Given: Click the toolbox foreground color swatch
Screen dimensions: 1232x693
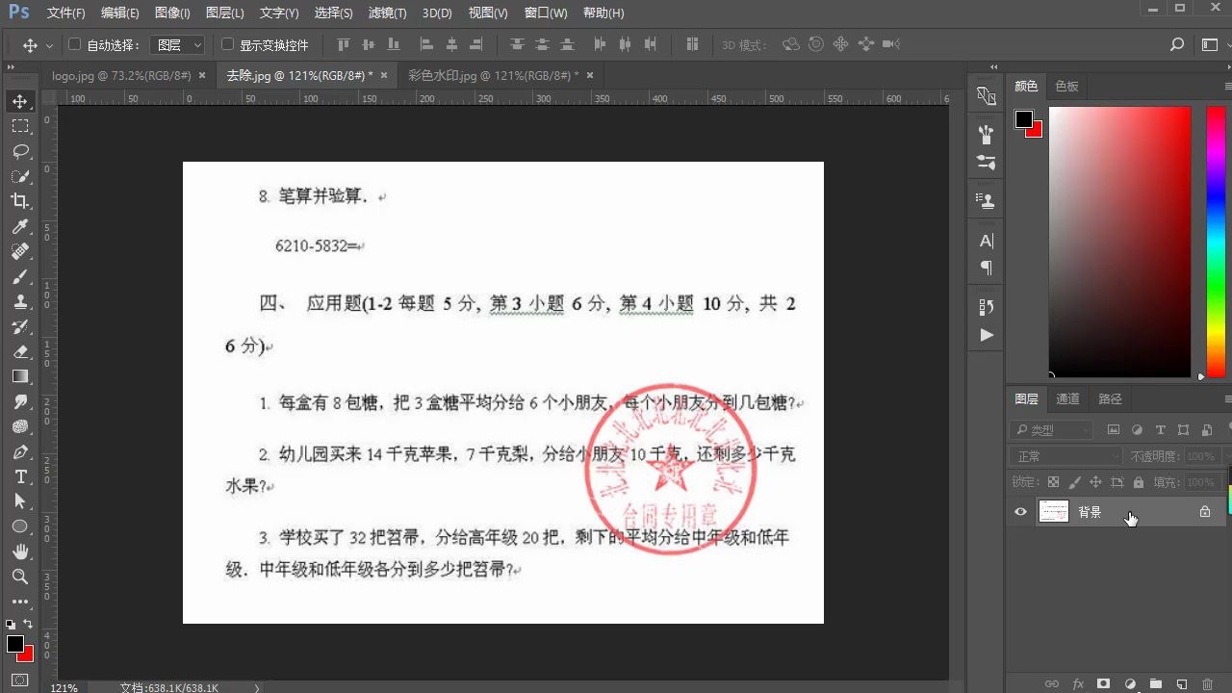Looking at the screenshot, I should (x=15, y=643).
